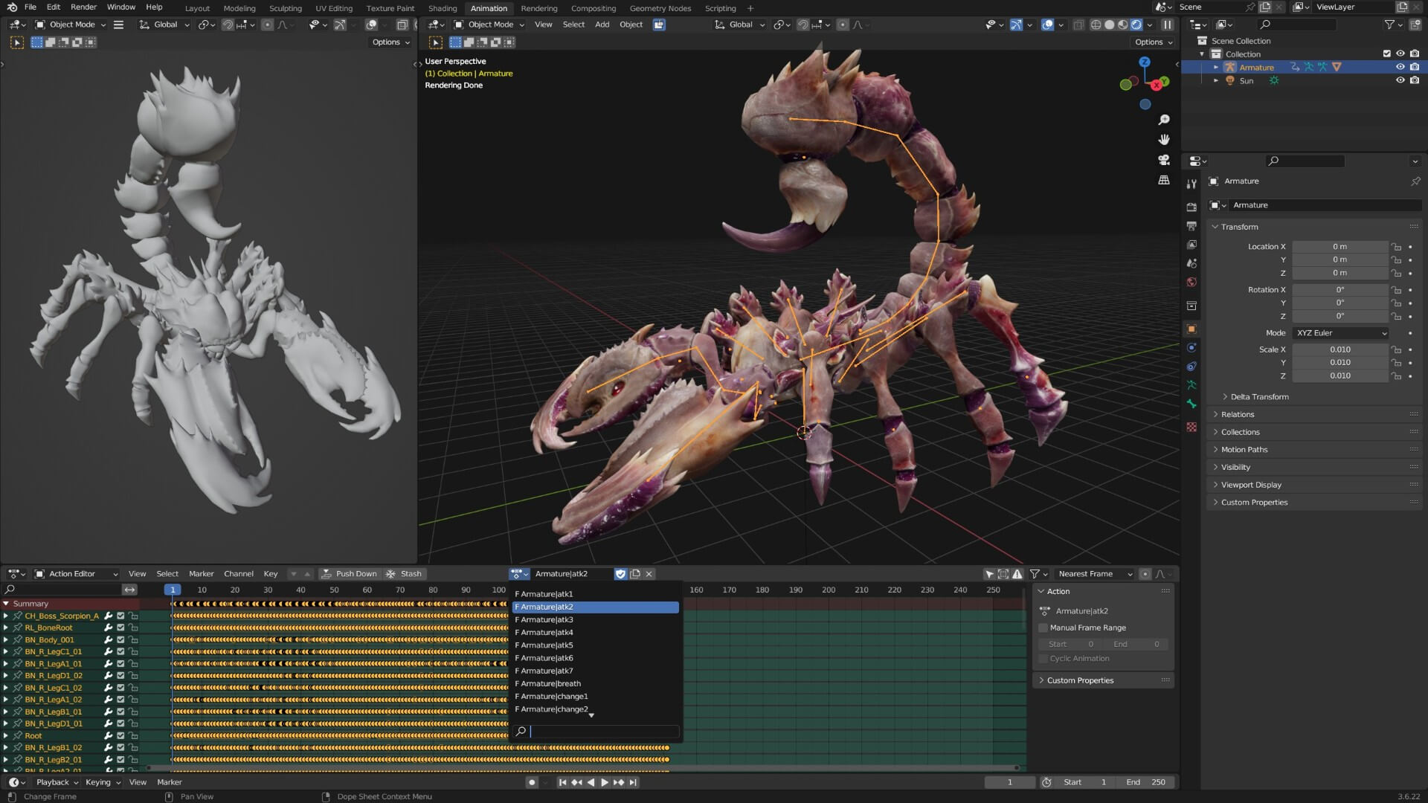Open the Action Editor mode dropdown
Screen dimensions: 1428x803
click(77, 574)
